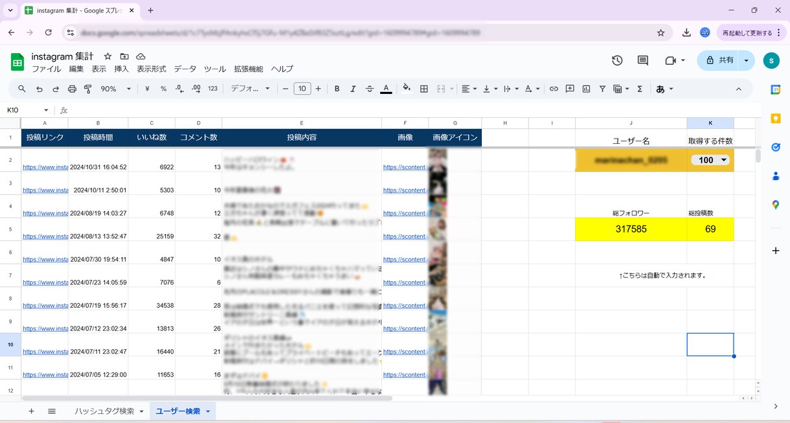Open the comments speech bubble icon
This screenshot has height=423, width=790.
(x=643, y=60)
